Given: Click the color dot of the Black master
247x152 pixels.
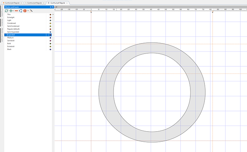Looking at the screenshot, I should point(50,49).
